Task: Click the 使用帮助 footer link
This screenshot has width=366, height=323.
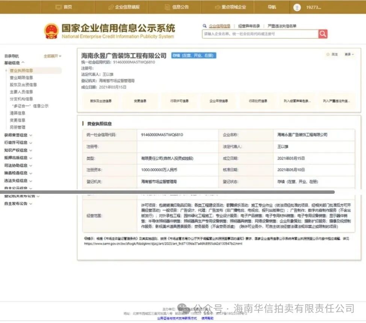Action: [x=207, y=318]
